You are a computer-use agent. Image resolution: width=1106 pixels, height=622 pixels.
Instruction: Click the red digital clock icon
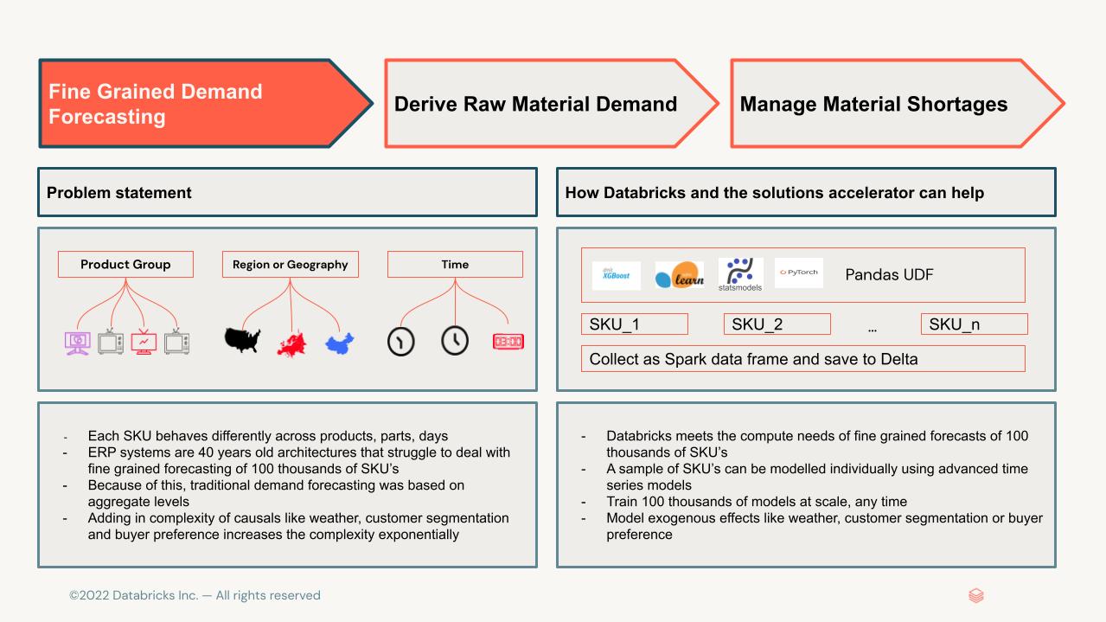point(508,342)
